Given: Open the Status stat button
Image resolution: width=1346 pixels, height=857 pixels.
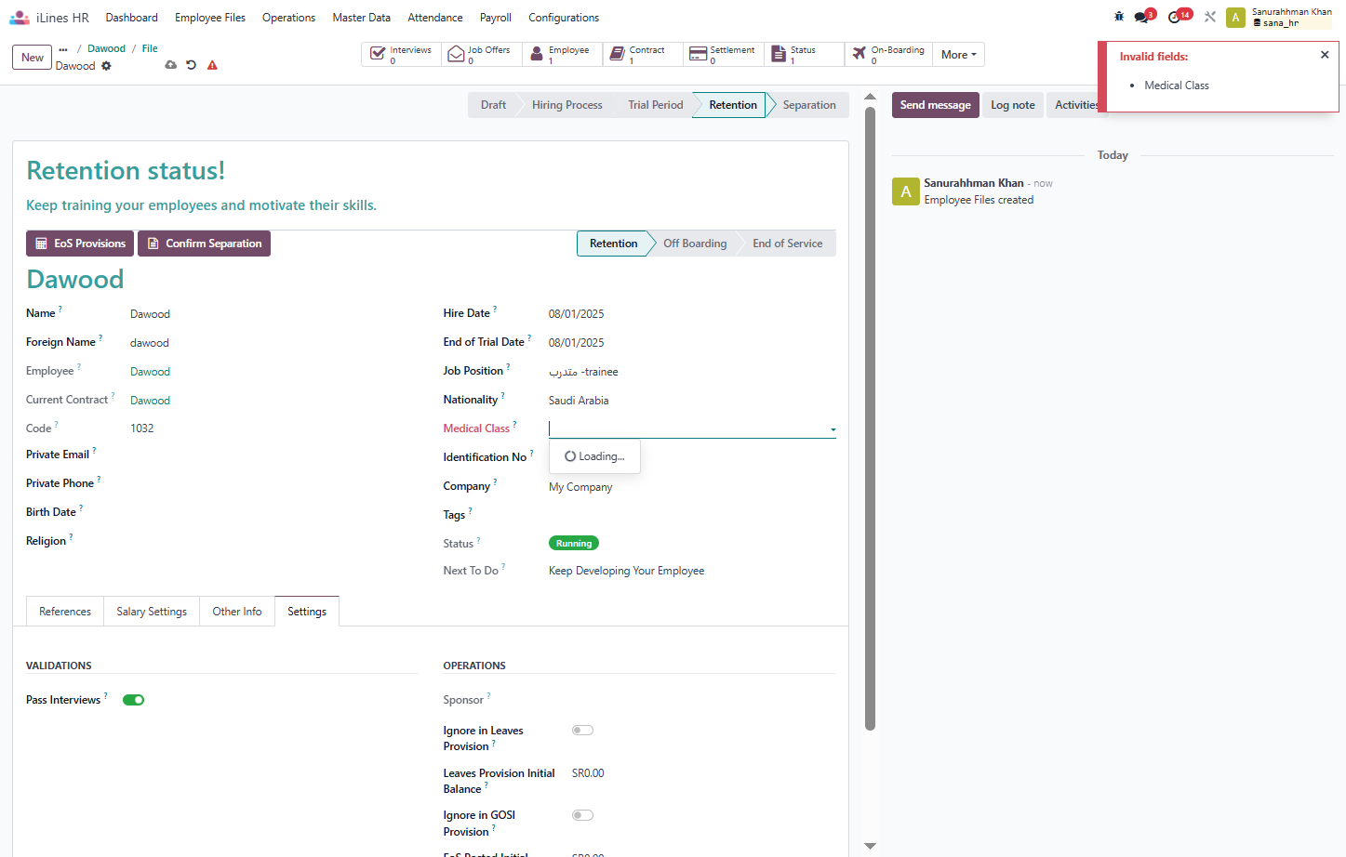Looking at the screenshot, I should click(805, 54).
